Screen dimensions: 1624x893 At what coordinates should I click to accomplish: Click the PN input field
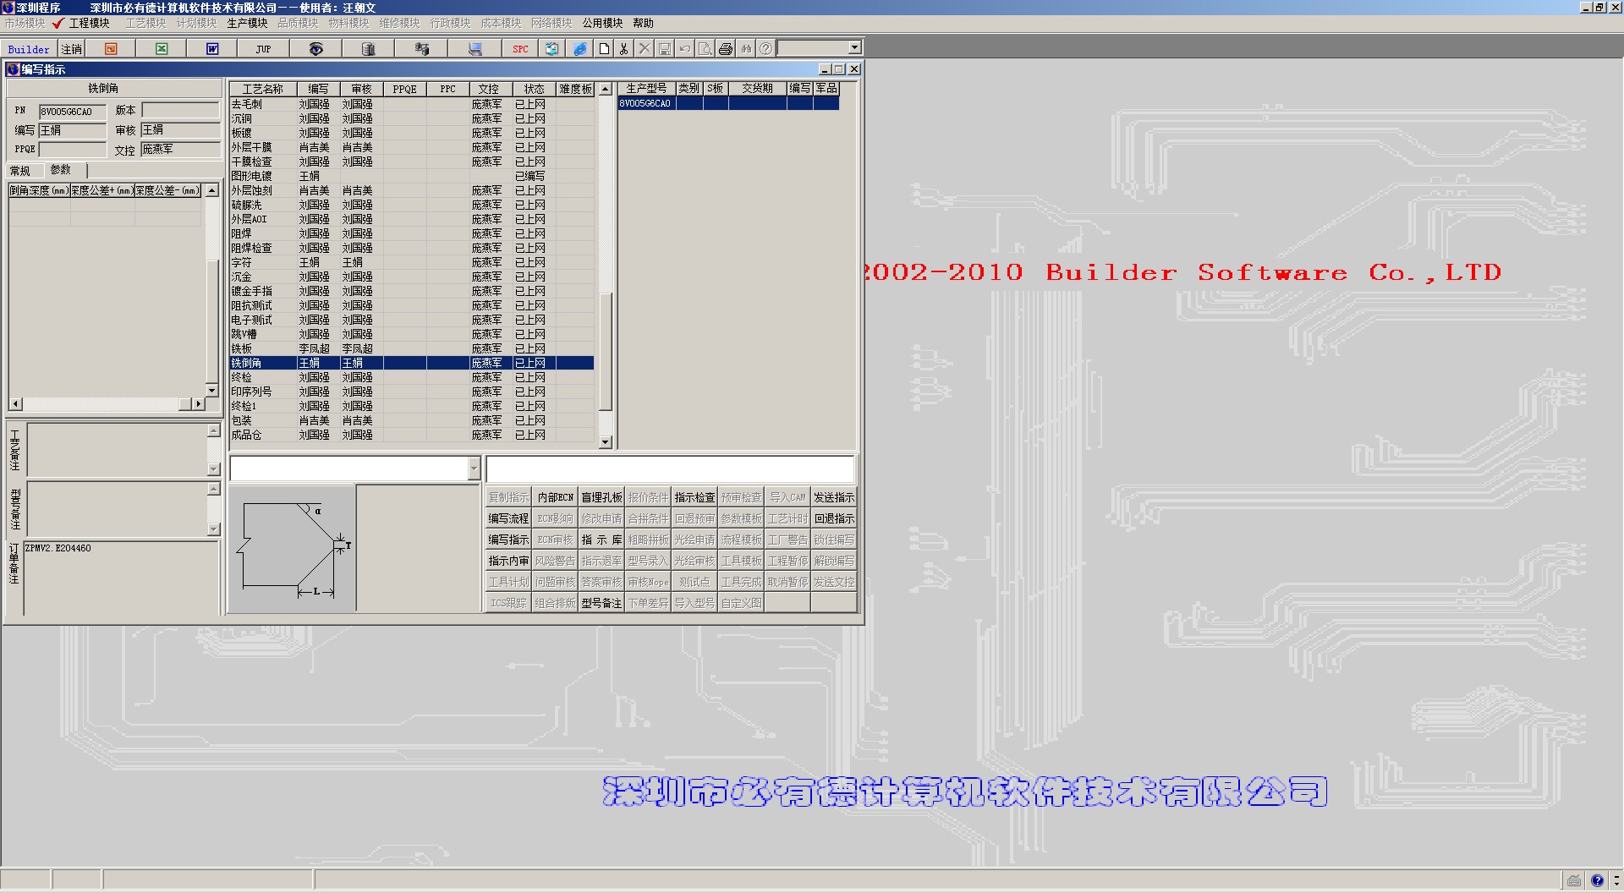[x=73, y=112]
